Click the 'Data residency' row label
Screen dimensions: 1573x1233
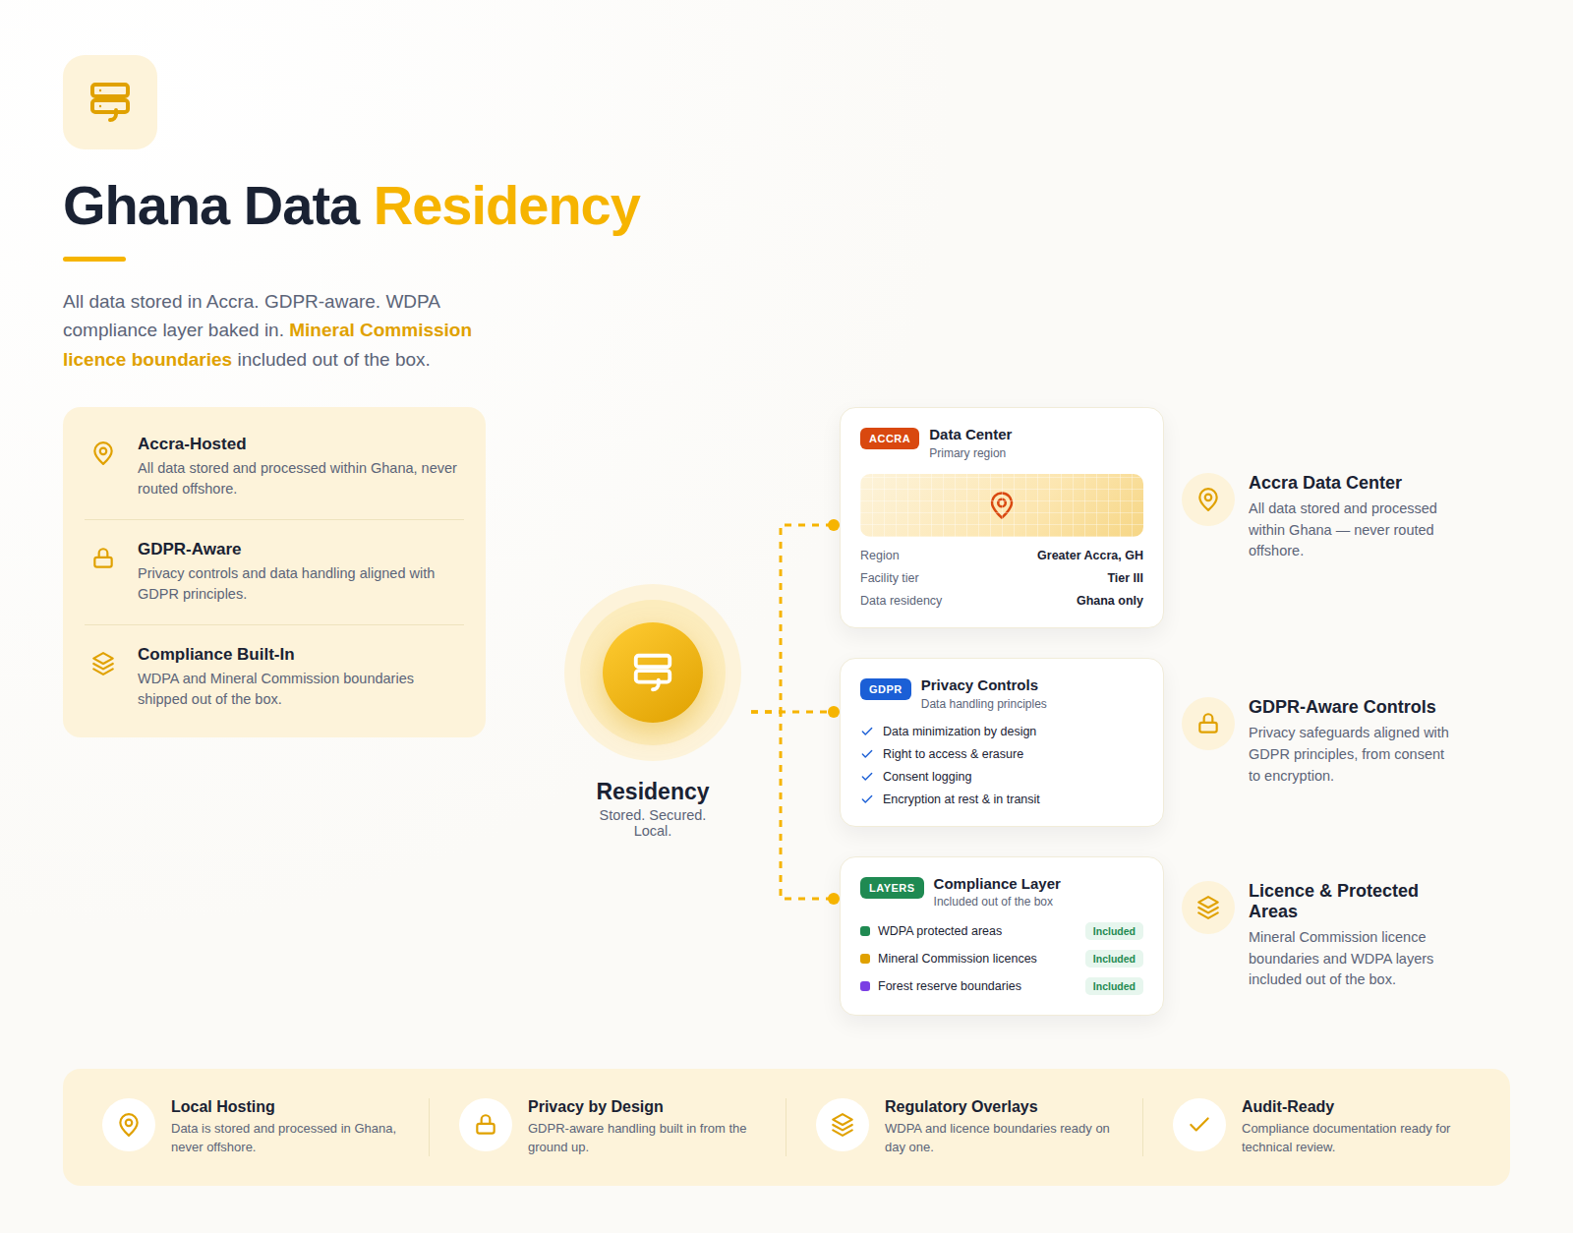[x=902, y=601]
